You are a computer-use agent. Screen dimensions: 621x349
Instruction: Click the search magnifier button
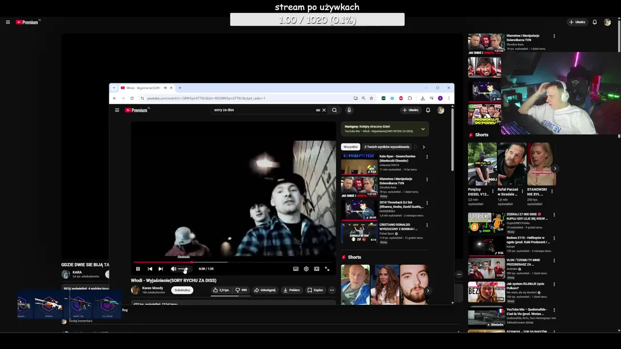[334, 110]
